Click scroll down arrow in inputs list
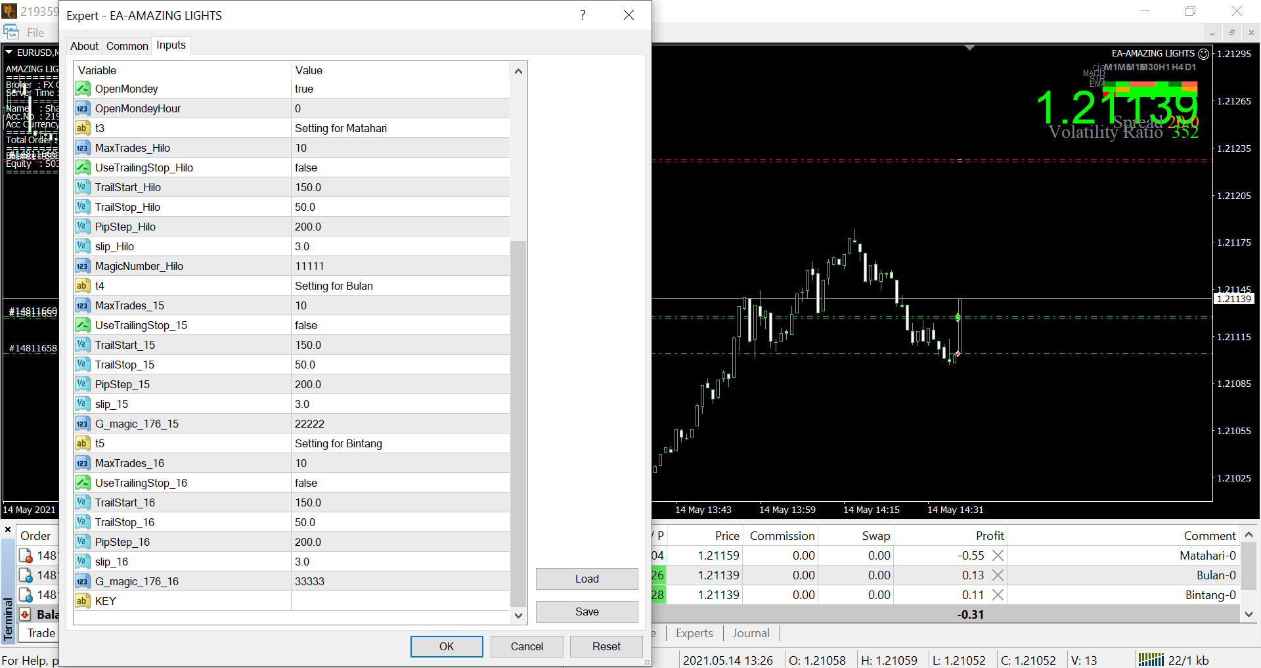This screenshot has width=1261, height=668. (x=518, y=615)
